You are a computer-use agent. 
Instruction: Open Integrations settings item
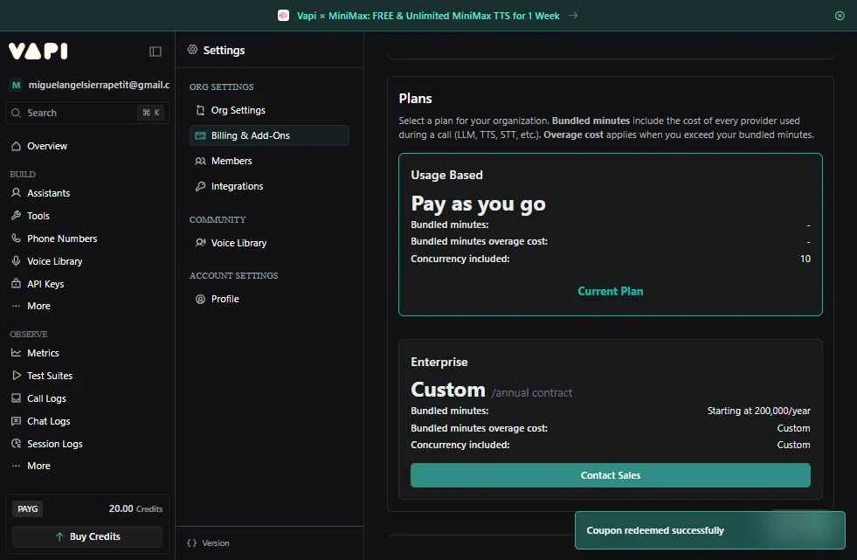coord(269,186)
